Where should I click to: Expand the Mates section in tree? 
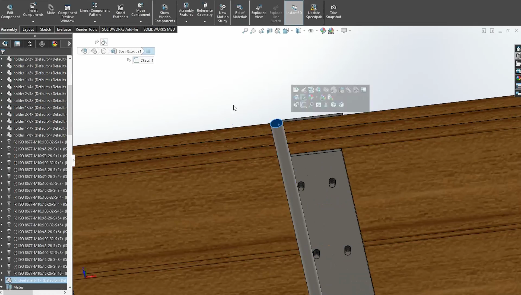click(3, 287)
